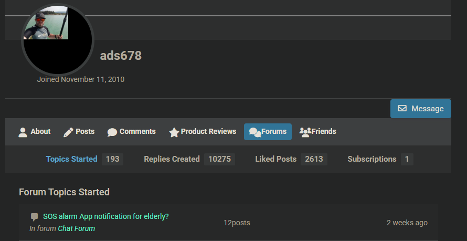The width and height of the screenshot is (467, 241).
Task: Click the Forum Topics Started heading
Action: [x=64, y=192]
